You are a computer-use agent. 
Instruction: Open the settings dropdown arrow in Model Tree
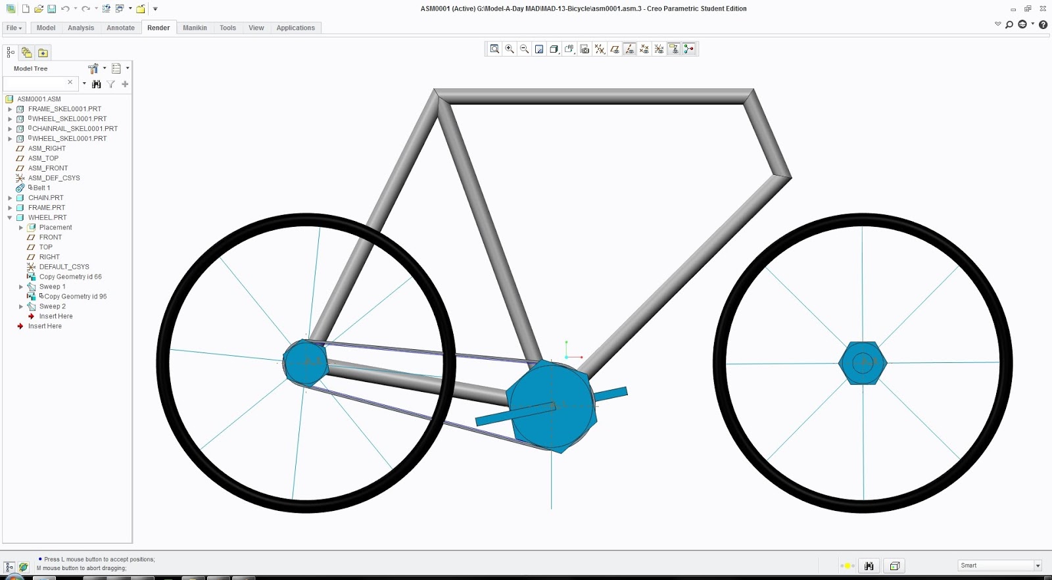pyautogui.click(x=105, y=68)
